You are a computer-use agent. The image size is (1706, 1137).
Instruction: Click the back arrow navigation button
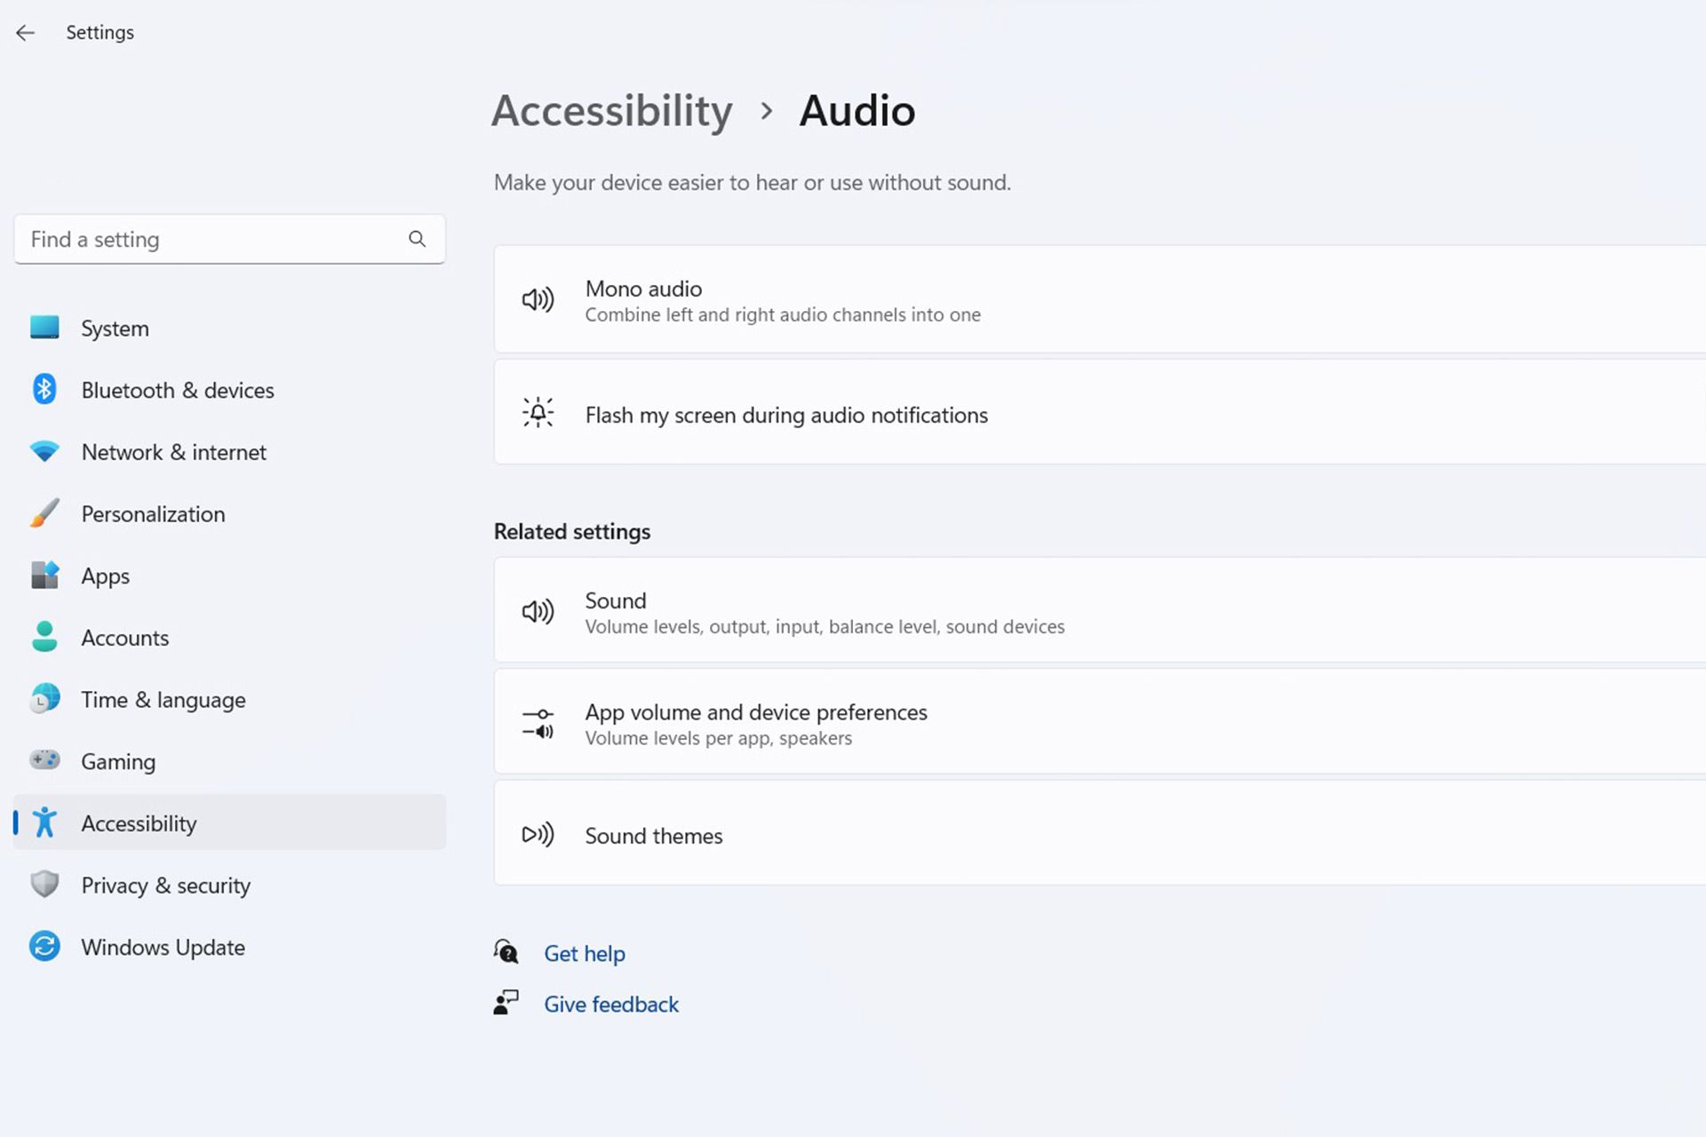tap(24, 32)
